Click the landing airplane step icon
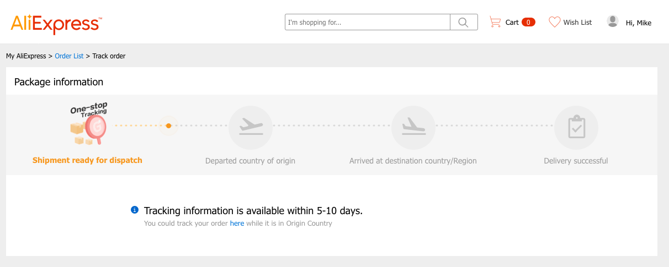Image resolution: width=669 pixels, height=267 pixels. coord(413,127)
